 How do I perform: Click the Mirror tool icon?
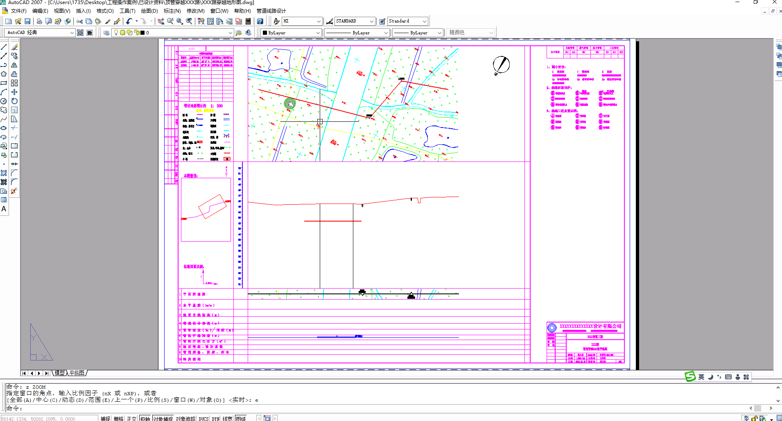coord(14,65)
